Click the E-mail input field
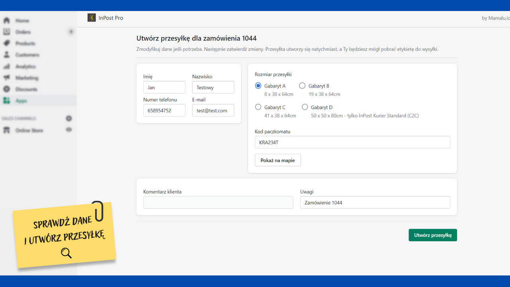510x287 pixels. point(213,110)
